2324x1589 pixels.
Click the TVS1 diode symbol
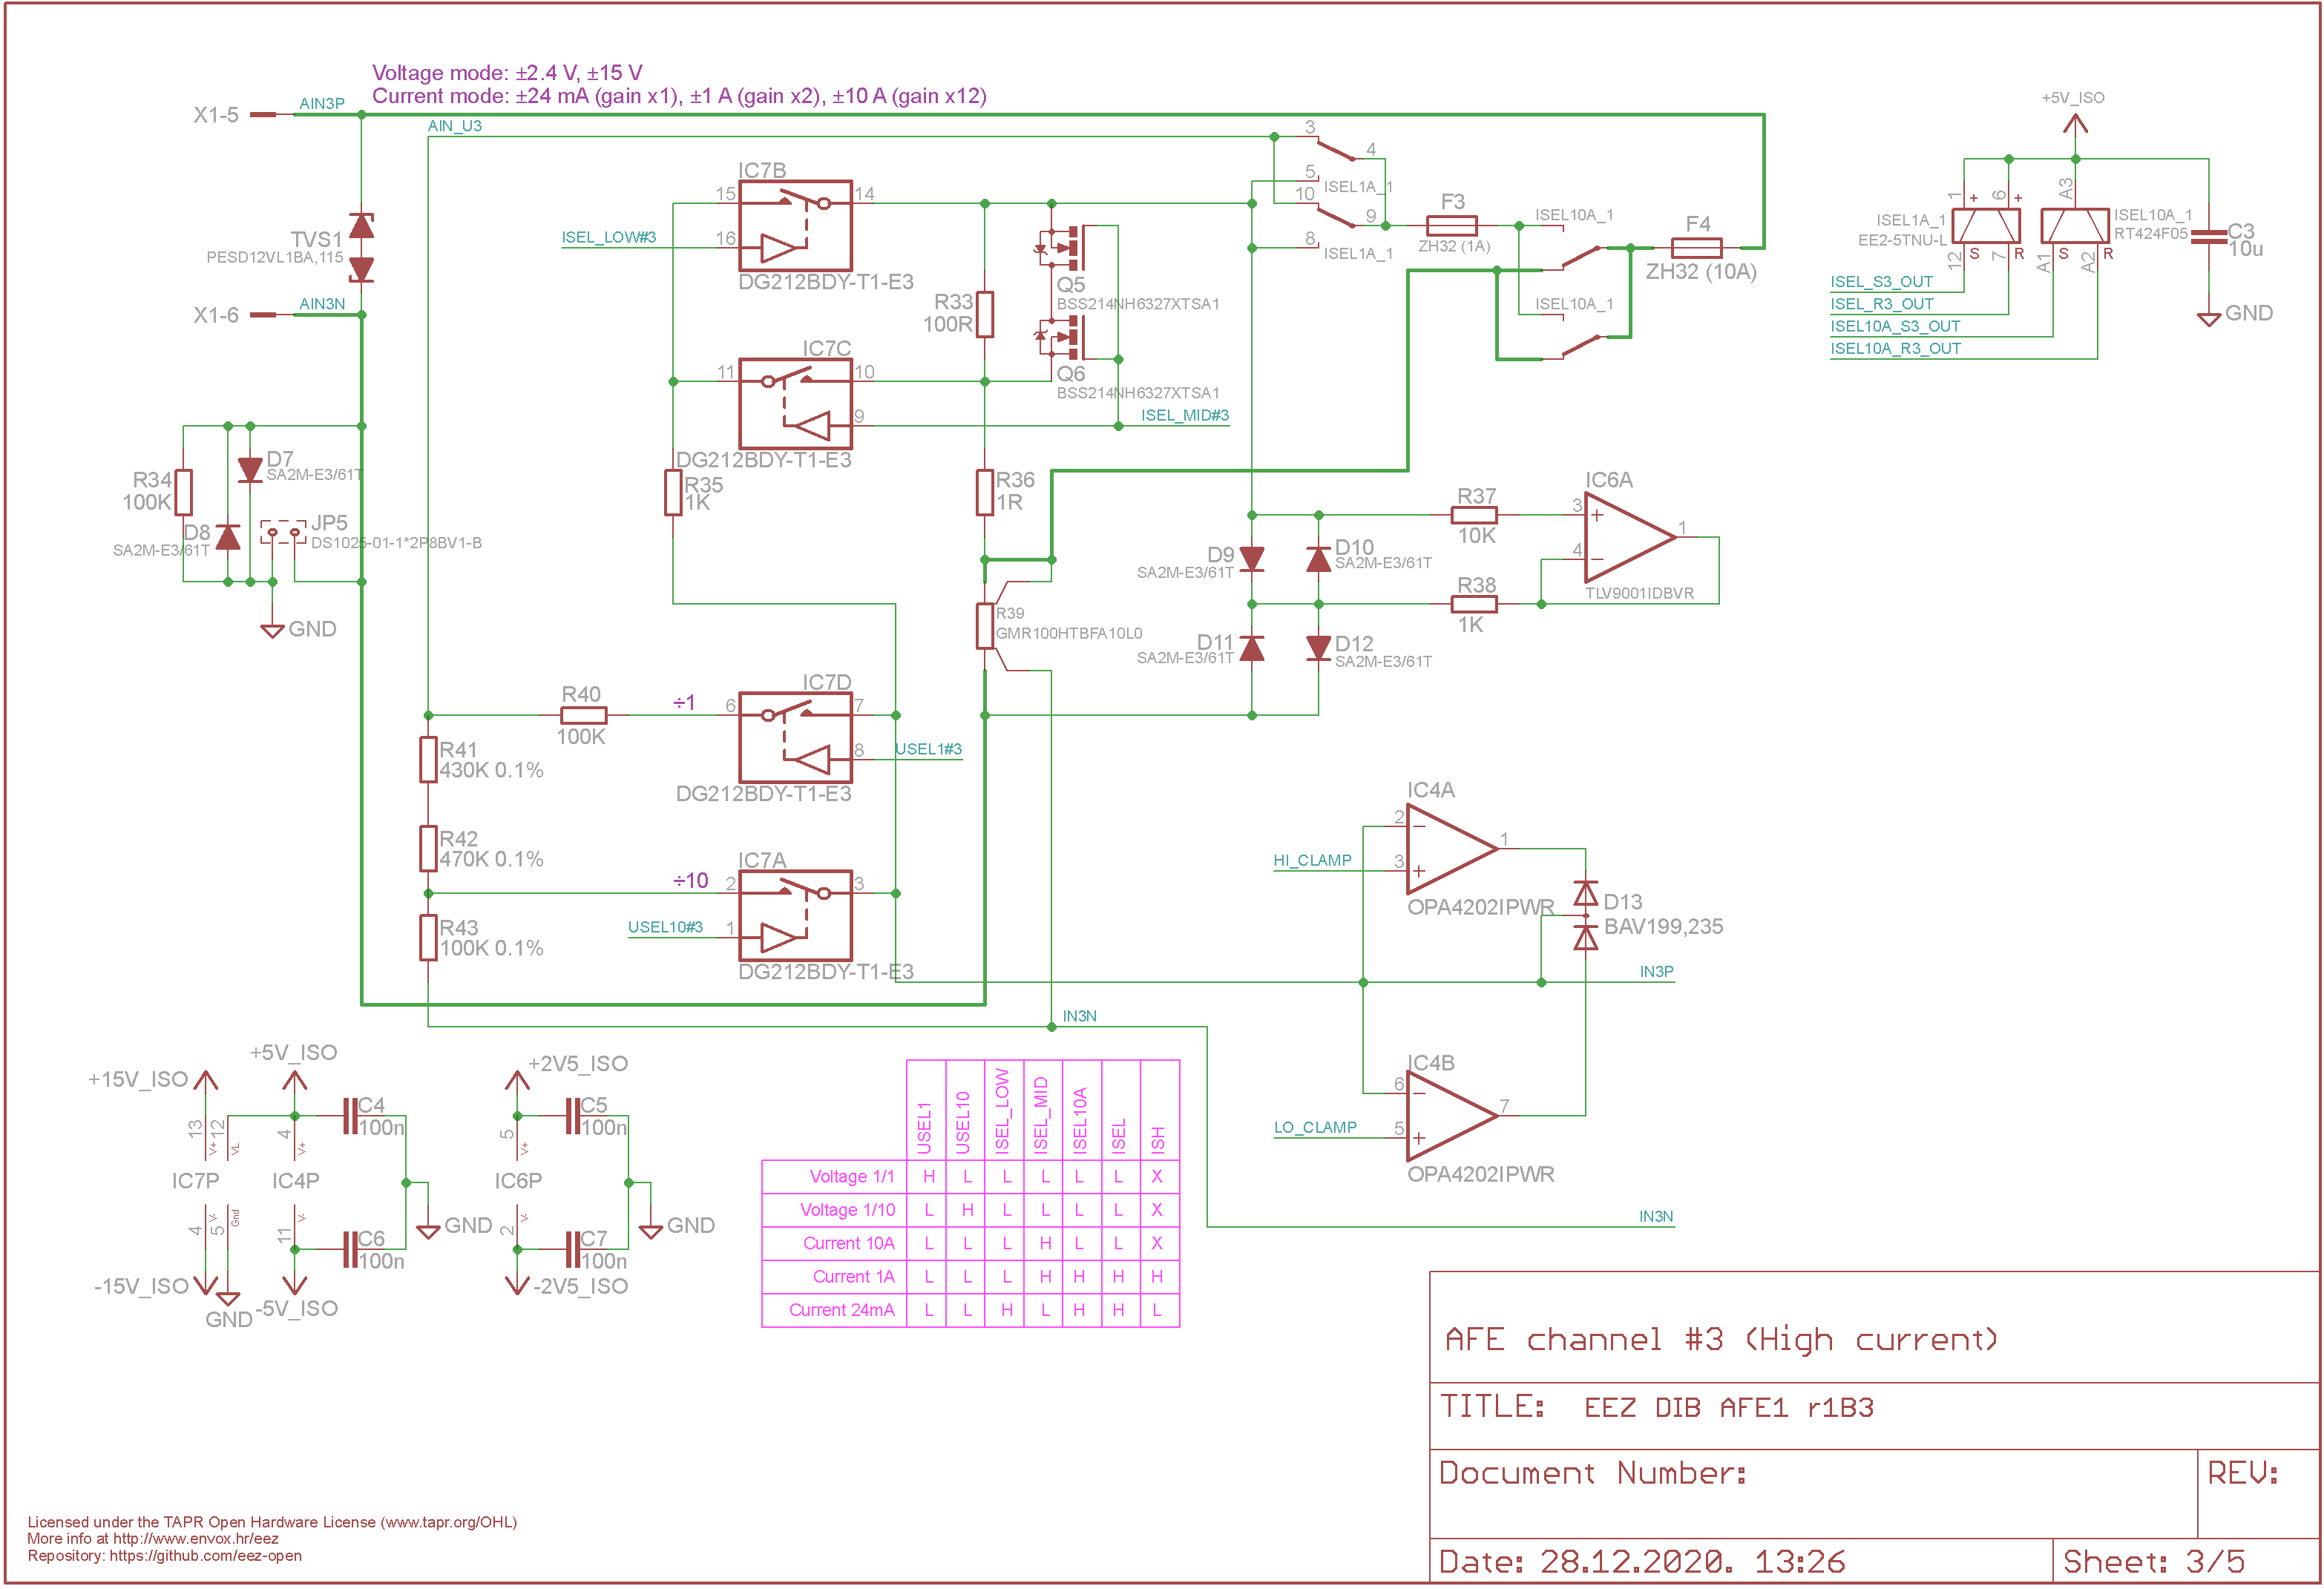361,248
